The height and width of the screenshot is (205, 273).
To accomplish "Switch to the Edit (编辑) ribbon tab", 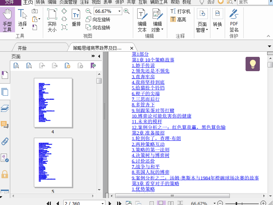I will pos(52,2).
